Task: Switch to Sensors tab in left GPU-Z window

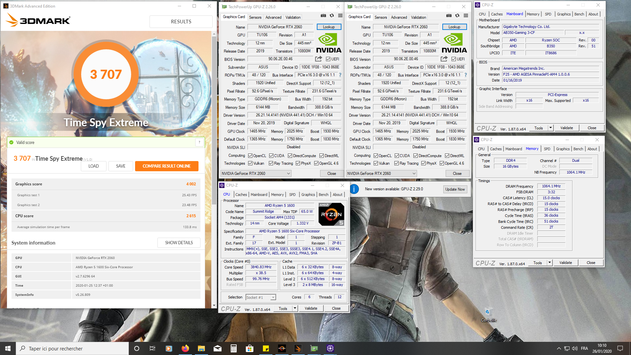Action: coord(255,17)
